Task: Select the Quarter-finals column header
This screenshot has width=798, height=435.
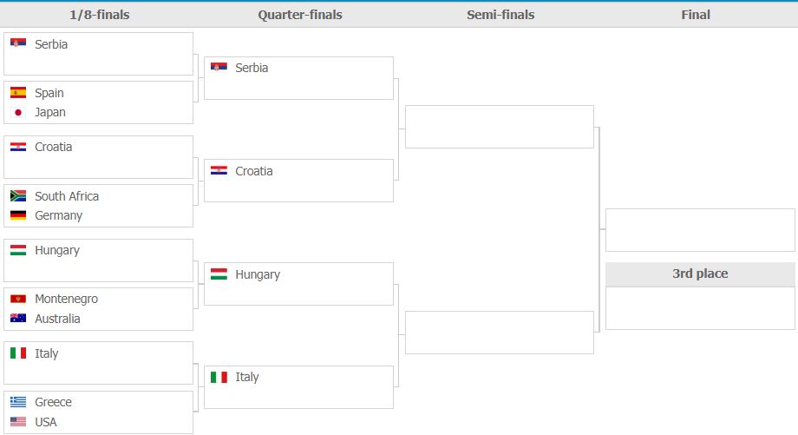Action: click(300, 15)
